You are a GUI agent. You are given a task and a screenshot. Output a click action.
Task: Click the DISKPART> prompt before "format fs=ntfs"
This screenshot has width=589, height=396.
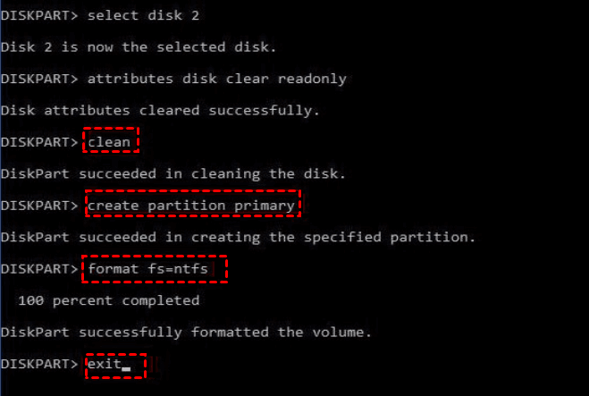tap(39, 268)
